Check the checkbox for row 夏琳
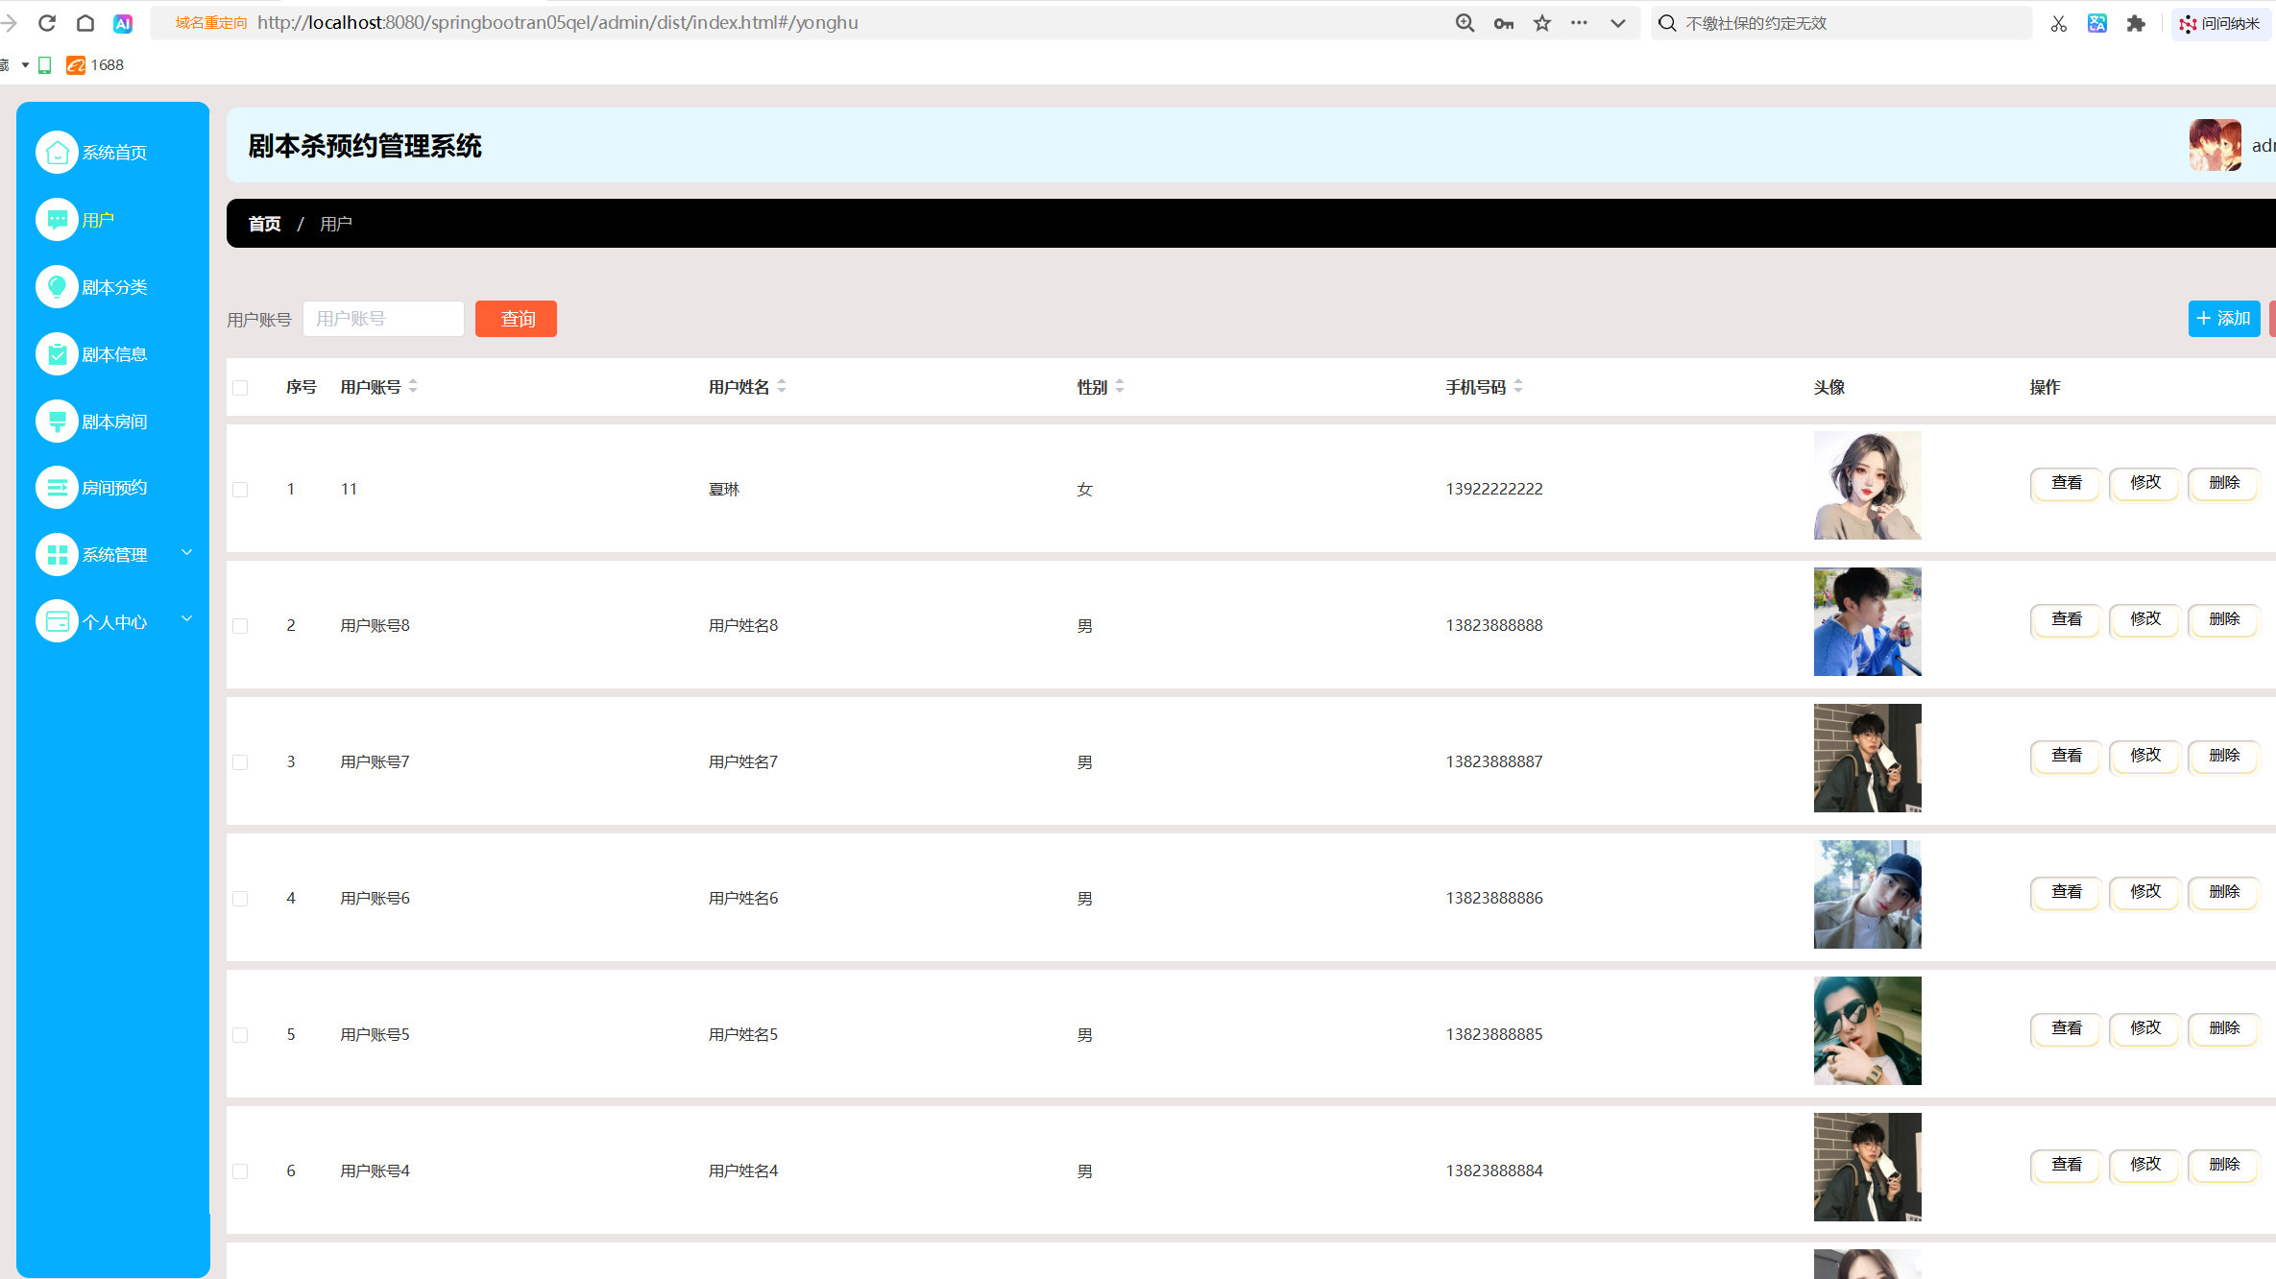 click(x=240, y=490)
